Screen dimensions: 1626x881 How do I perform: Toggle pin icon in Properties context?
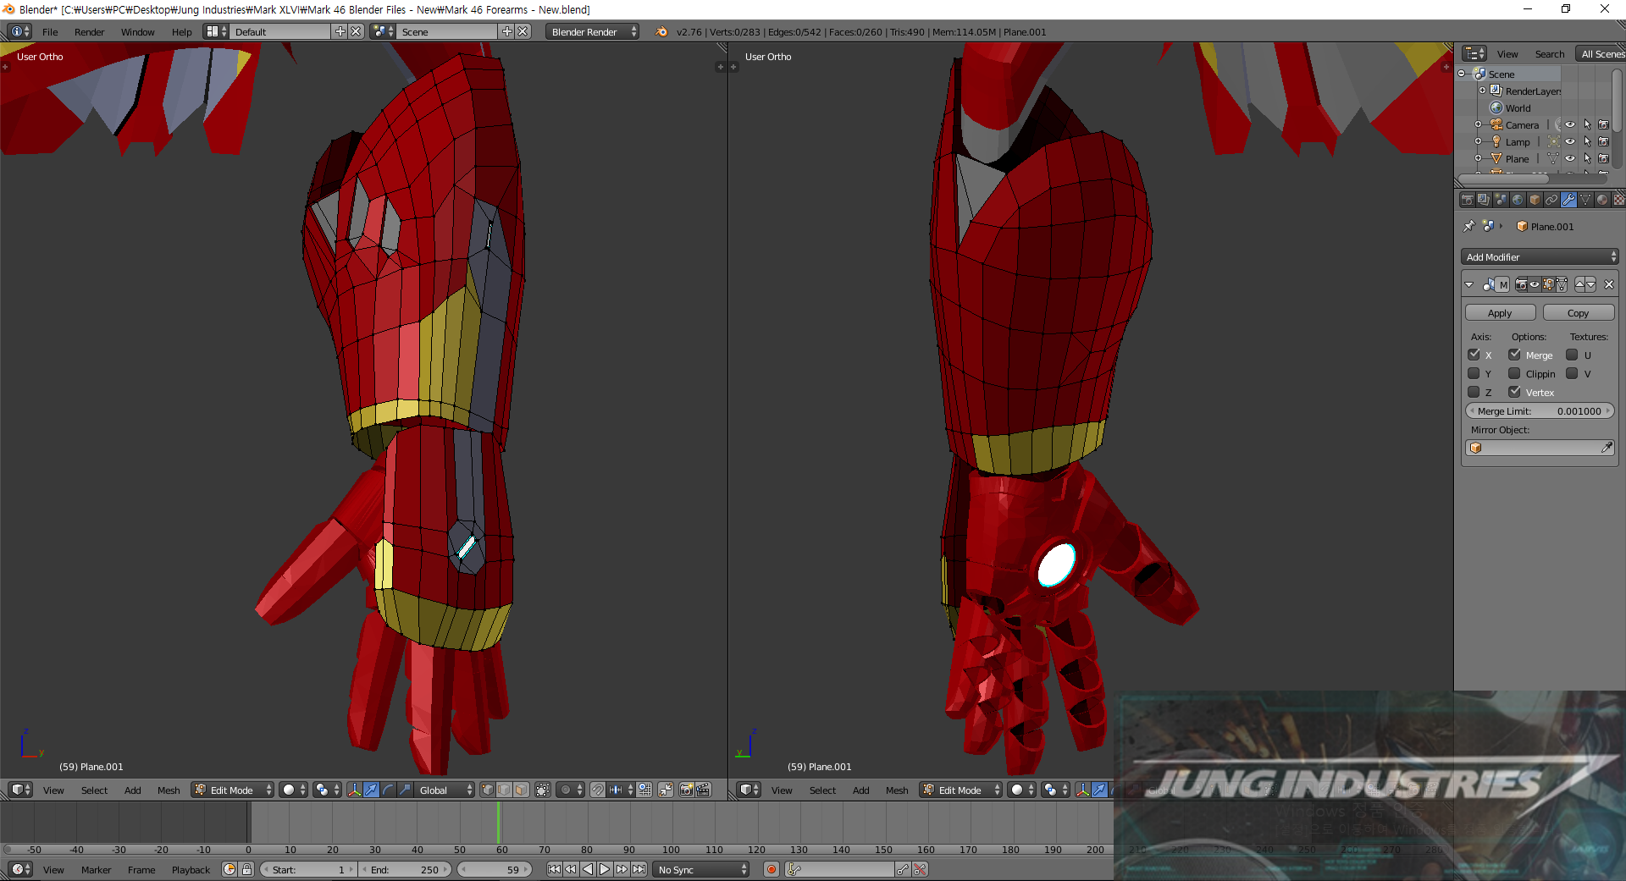[x=1469, y=226]
